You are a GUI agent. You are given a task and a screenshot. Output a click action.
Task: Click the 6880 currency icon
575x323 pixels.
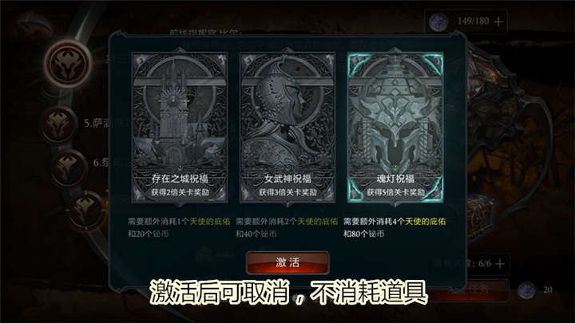[x=204, y=255]
